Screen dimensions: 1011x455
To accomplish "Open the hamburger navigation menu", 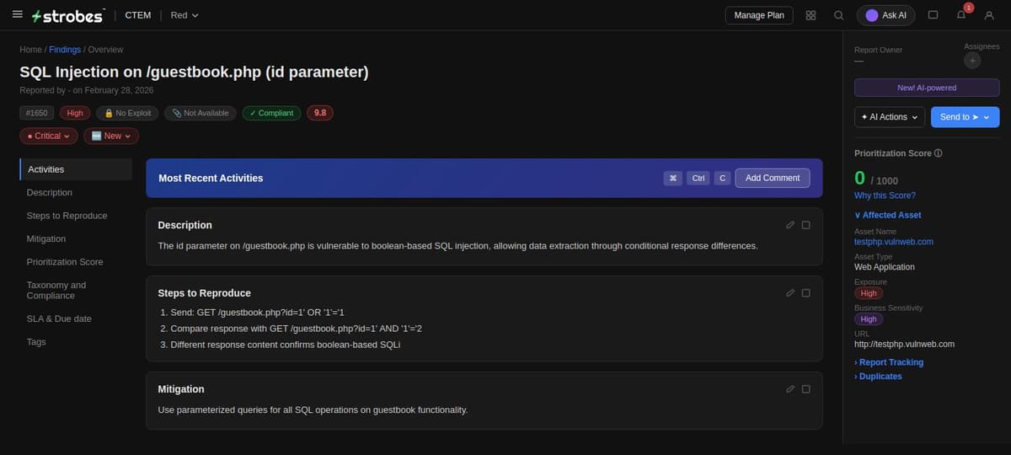I will pos(17,15).
